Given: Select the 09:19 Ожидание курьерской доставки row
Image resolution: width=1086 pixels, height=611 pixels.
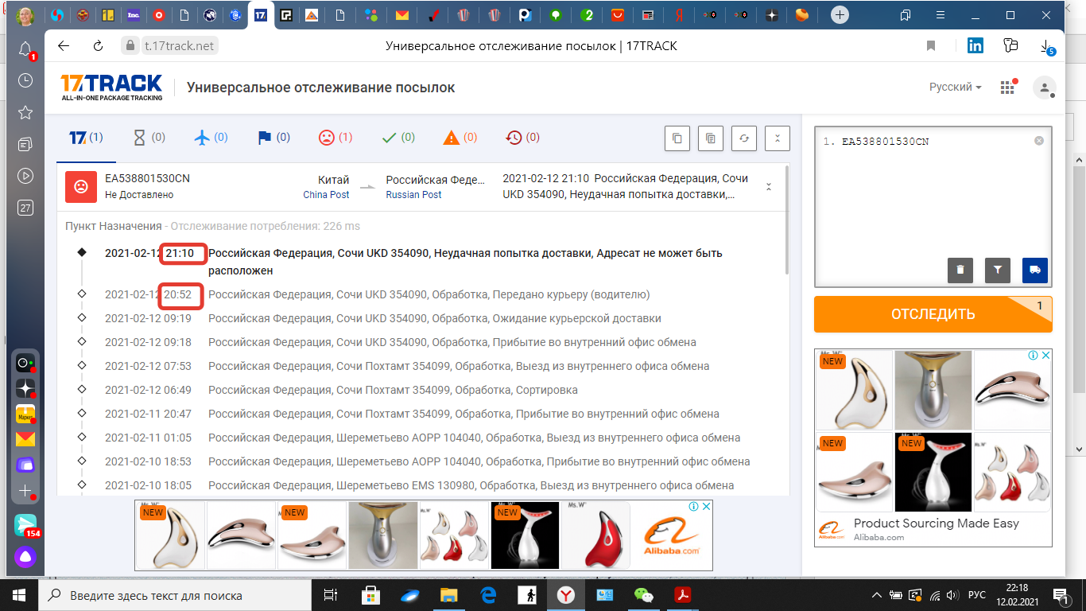Looking at the screenshot, I should click(x=383, y=318).
